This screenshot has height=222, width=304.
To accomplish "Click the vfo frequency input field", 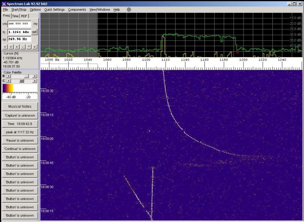I will pos(19,24).
